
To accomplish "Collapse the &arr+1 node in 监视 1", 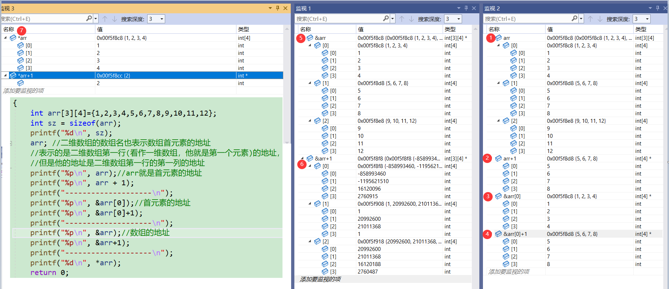I will pyautogui.click(x=302, y=158).
